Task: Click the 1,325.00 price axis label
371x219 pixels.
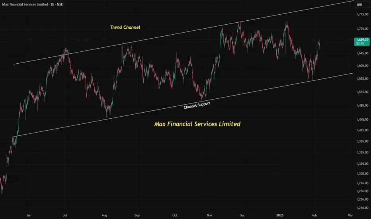Action: pyautogui.click(x=362, y=164)
